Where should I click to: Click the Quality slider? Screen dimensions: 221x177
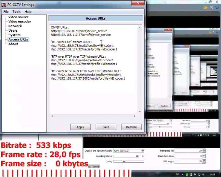[129, 161]
